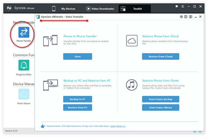
Task: Open Data Transfer settings gear
Action: click(x=181, y=17)
